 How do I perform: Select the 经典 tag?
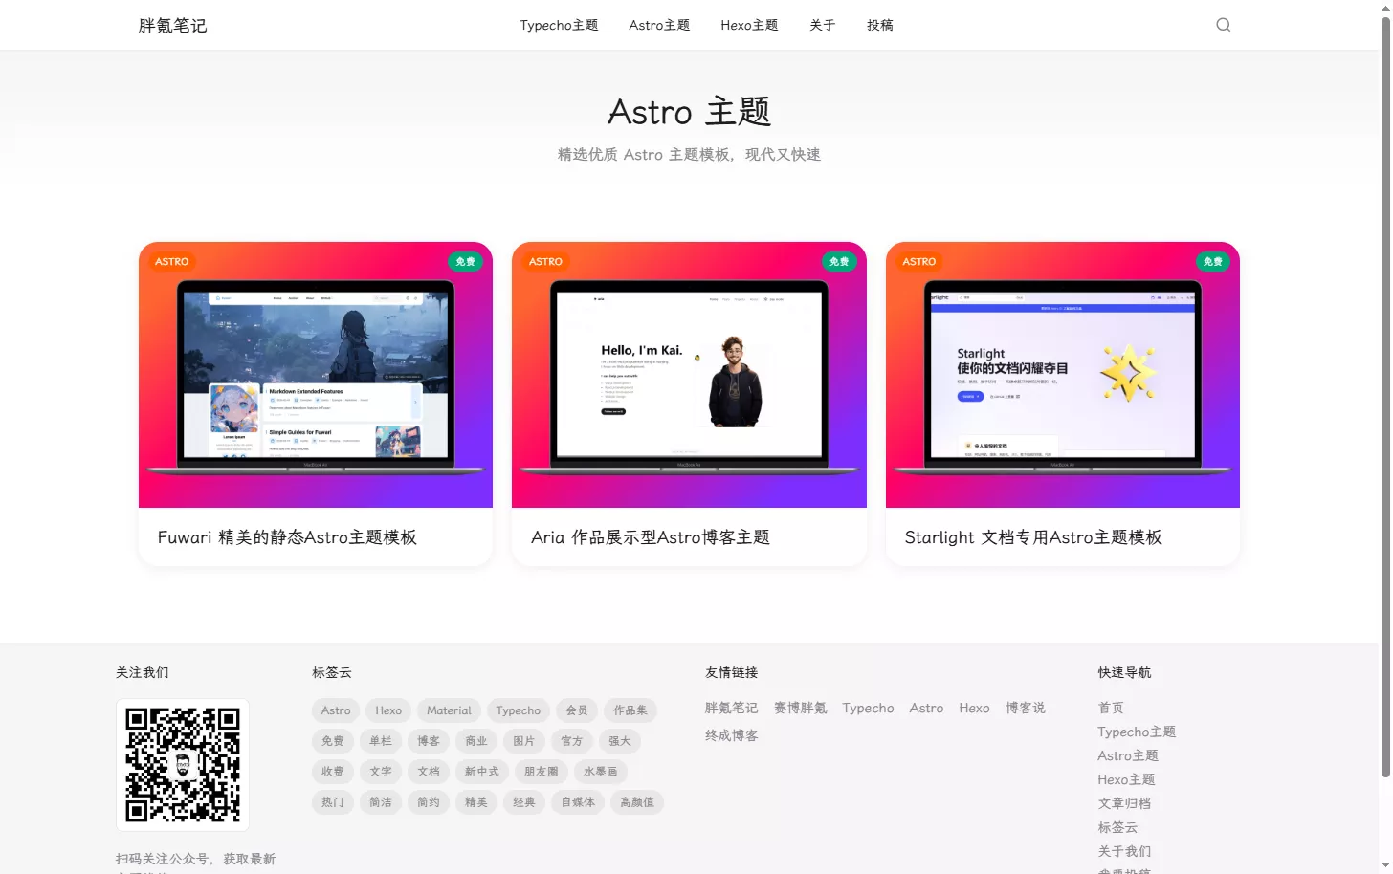click(524, 802)
